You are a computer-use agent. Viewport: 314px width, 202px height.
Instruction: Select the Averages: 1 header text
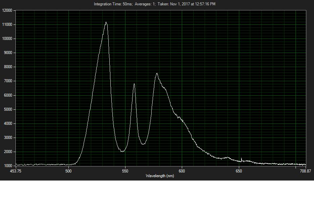point(145,4)
